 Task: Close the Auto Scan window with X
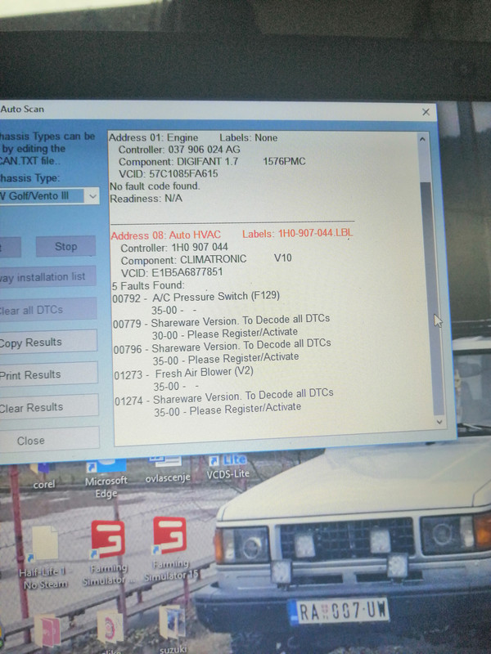click(426, 112)
